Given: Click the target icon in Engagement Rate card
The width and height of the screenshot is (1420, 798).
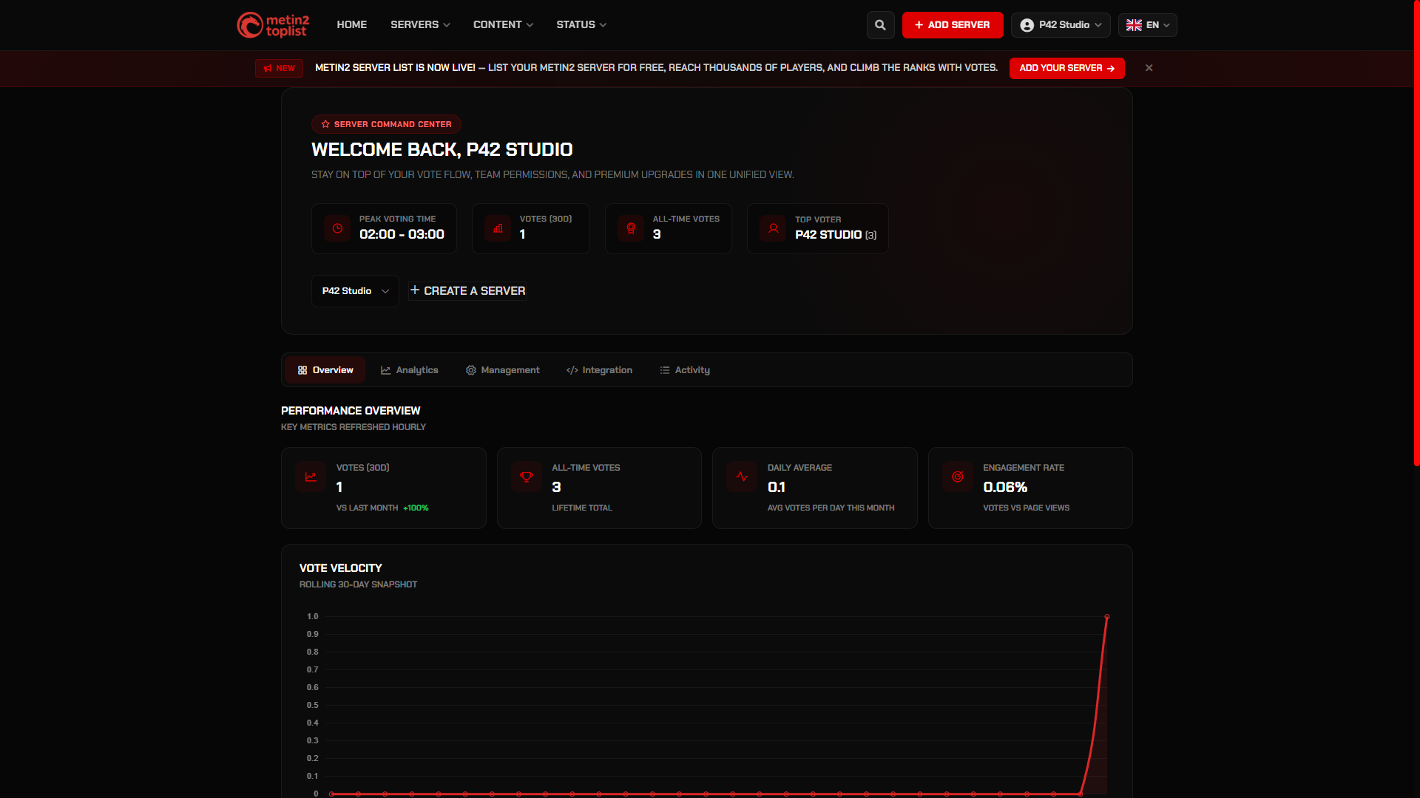Looking at the screenshot, I should (958, 477).
